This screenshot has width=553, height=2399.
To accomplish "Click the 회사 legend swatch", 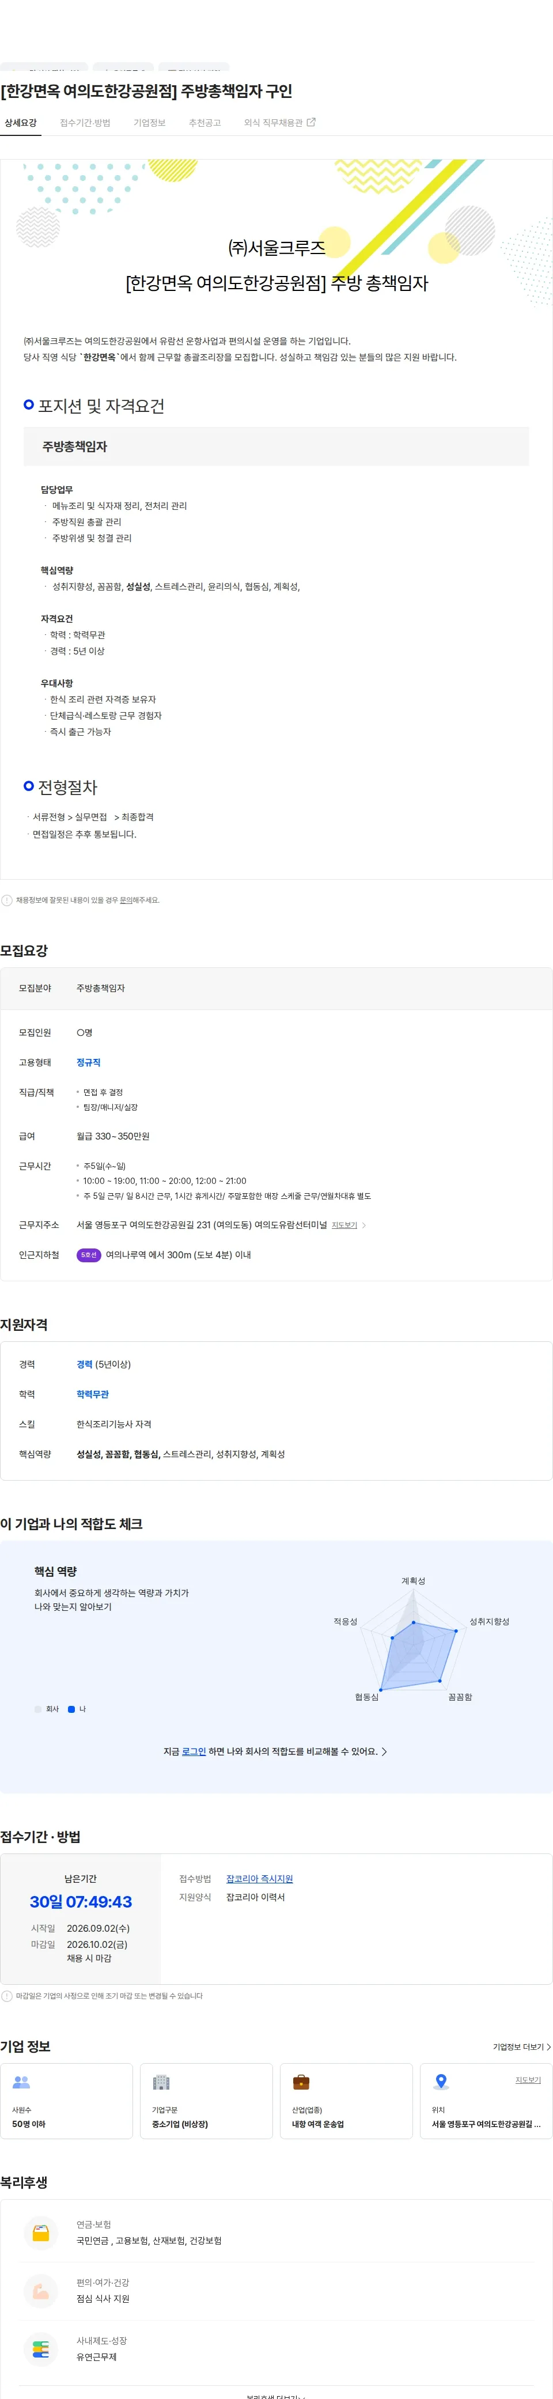I will (38, 1709).
